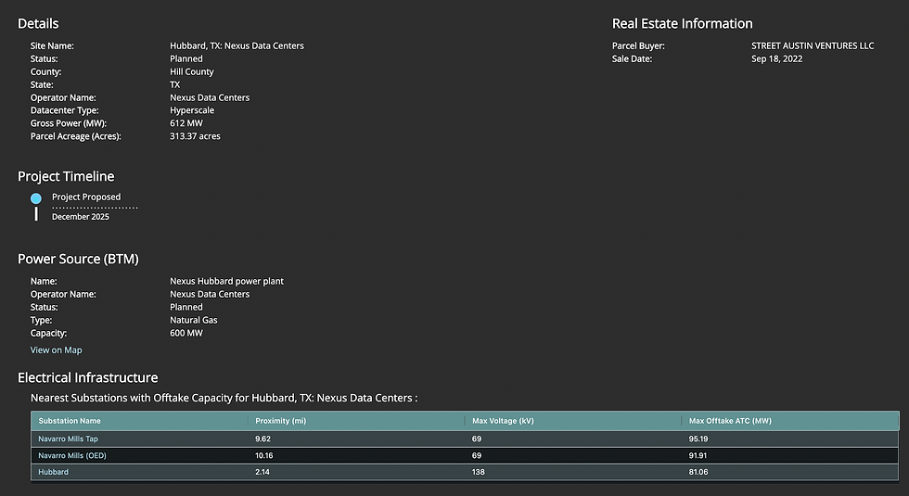The width and height of the screenshot is (909, 496).
Task: Select the 600 MW capacity value
Action: [186, 333]
